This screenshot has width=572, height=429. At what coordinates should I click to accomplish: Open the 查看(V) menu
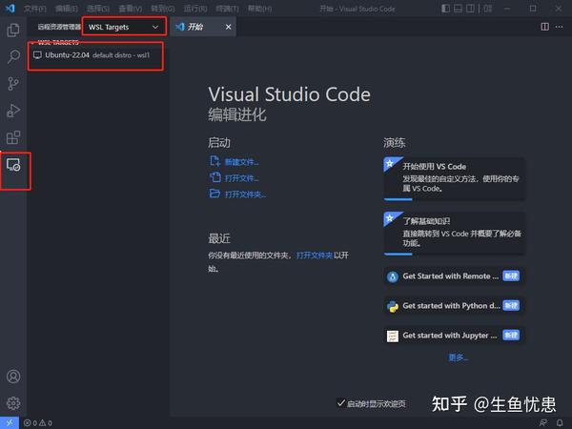[130, 9]
